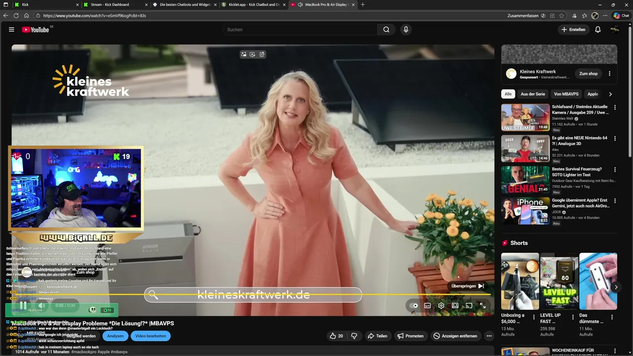Open the Copilot Chat button
Viewport: 633px width, 356px height.
click(x=621, y=15)
